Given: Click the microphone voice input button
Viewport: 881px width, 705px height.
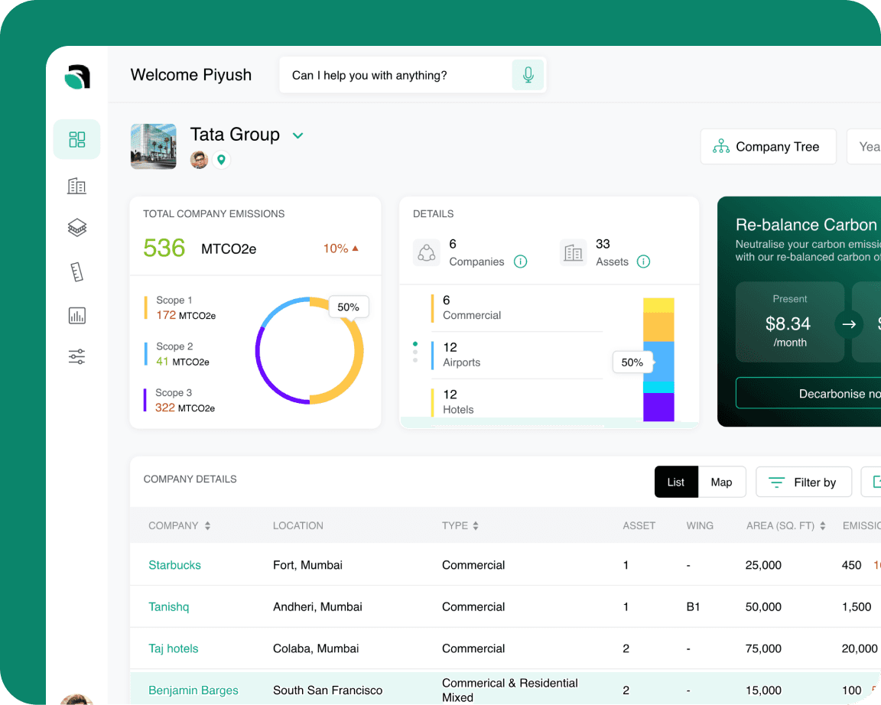Looking at the screenshot, I should click(528, 75).
